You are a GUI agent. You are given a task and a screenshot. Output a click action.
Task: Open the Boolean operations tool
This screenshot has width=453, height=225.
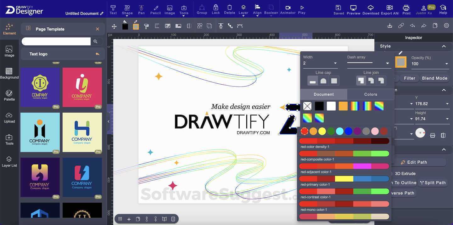271,9
